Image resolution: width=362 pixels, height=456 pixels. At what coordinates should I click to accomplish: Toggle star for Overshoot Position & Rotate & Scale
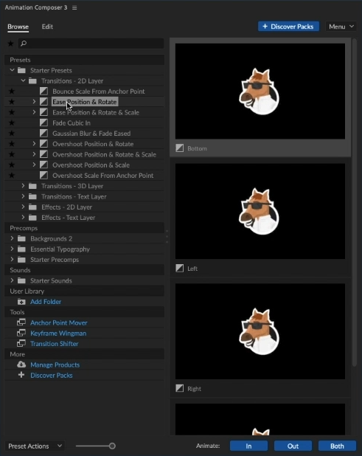pyautogui.click(x=12, y=154)
